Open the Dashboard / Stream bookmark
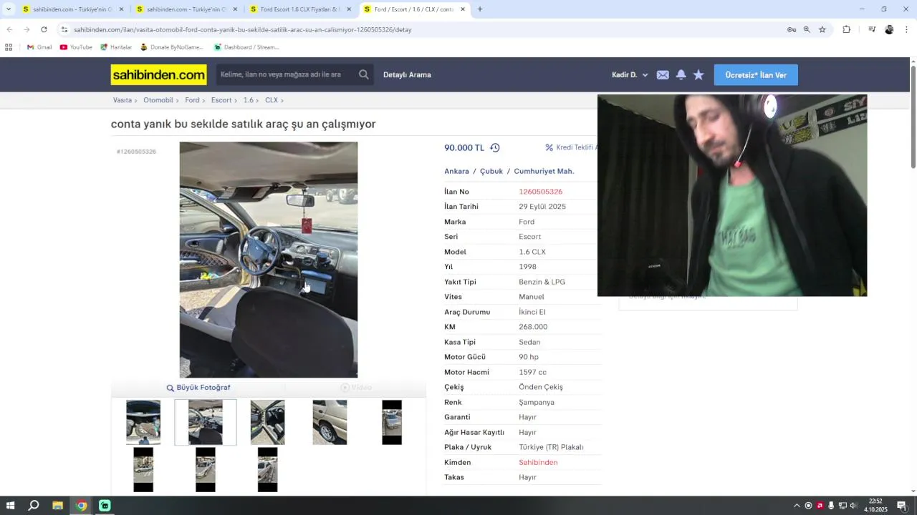Screen dimensions: 917x515 (246, 47)
